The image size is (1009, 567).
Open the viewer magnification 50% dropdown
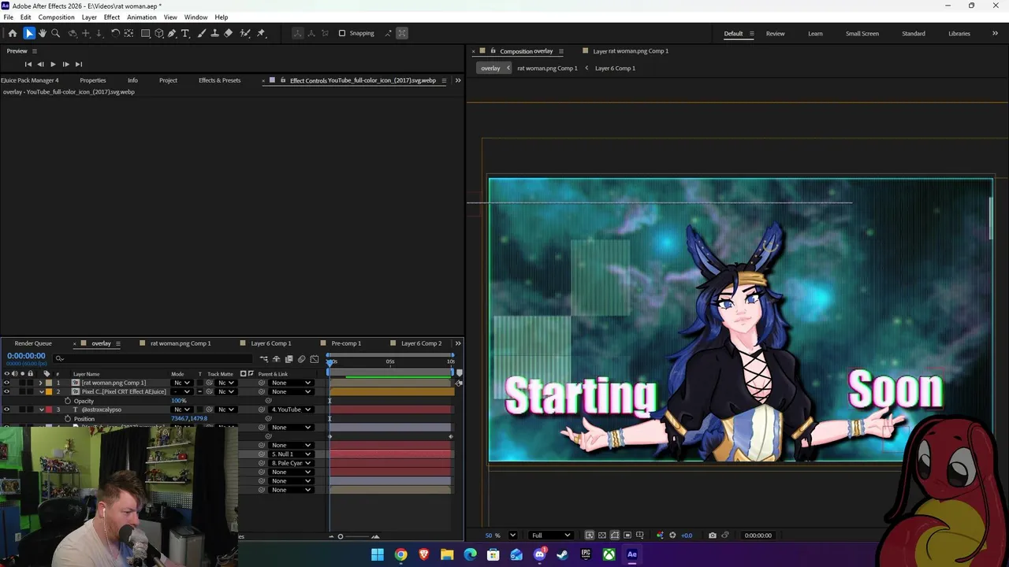(512, 535)
